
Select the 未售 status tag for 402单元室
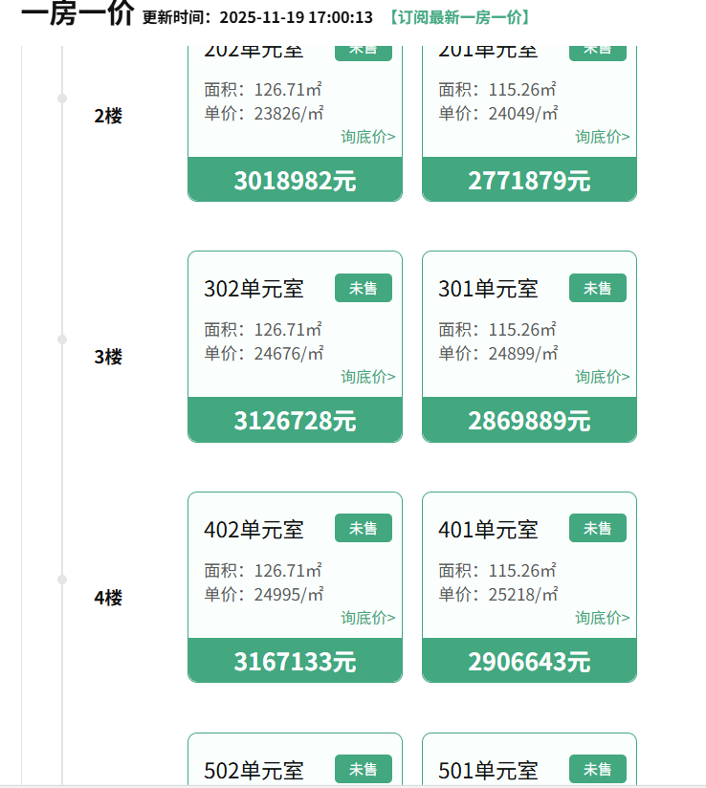coord(363,528)
